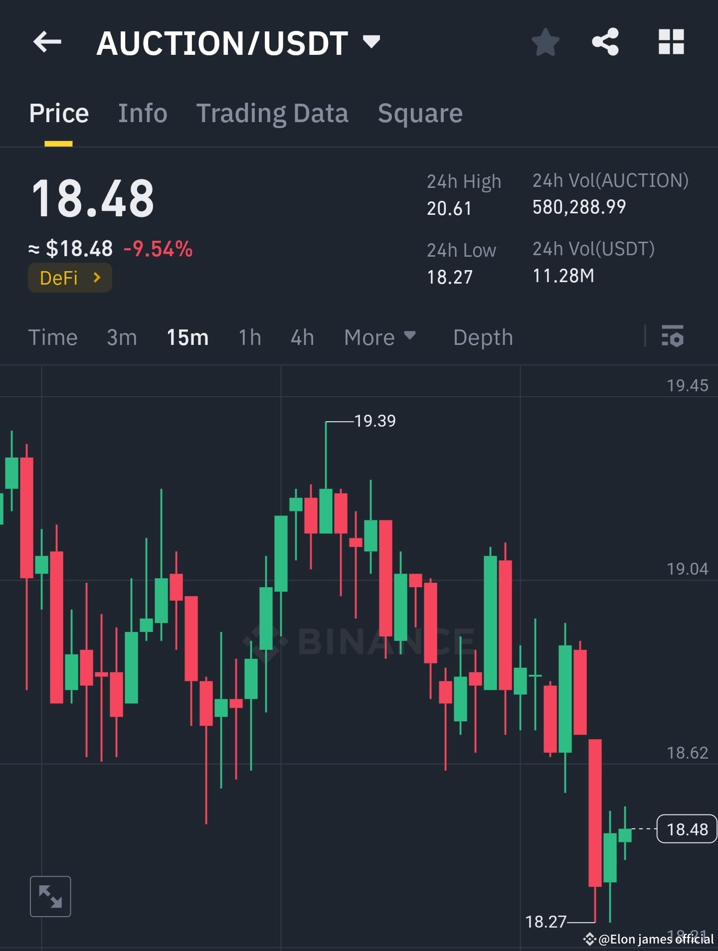Viewport: 718px width, 951px height.
Task: Select the 15m candle interval
Action: pyautogui.click(x=187, y=337)
